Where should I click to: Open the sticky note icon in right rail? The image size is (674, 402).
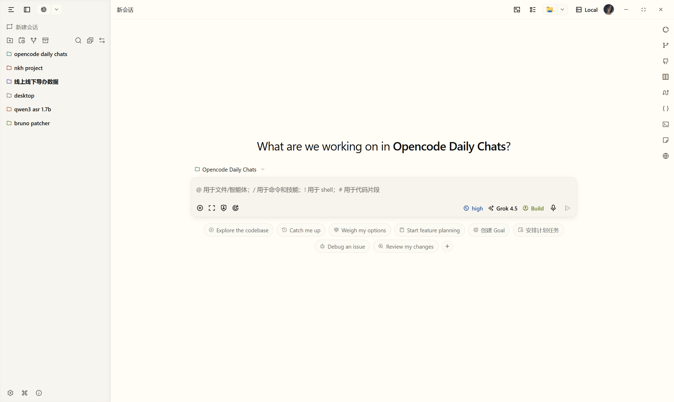tap(666, 140)
